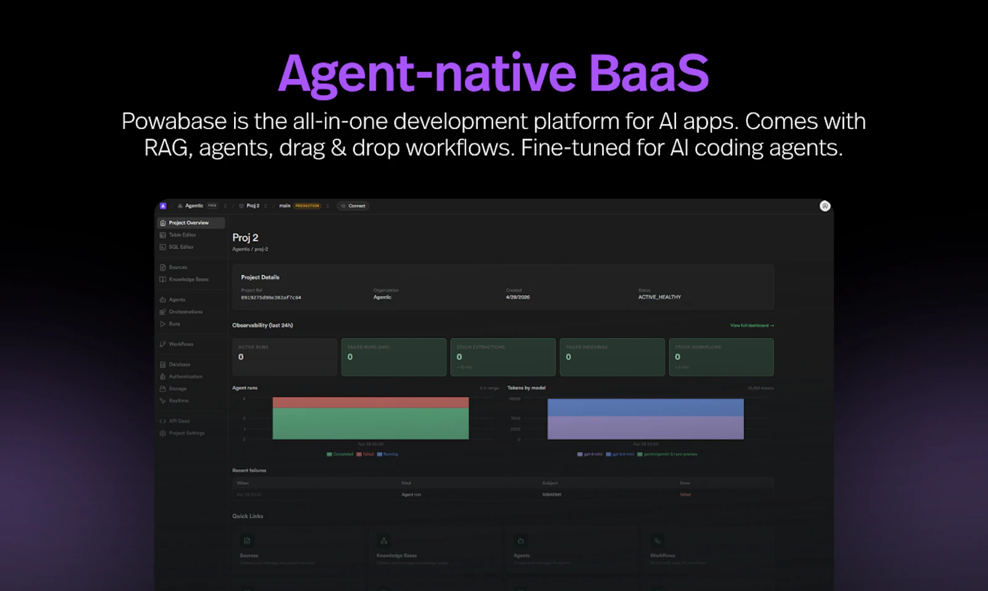
Task: Click the Database icon in sidebar
Action: point(163,365)
